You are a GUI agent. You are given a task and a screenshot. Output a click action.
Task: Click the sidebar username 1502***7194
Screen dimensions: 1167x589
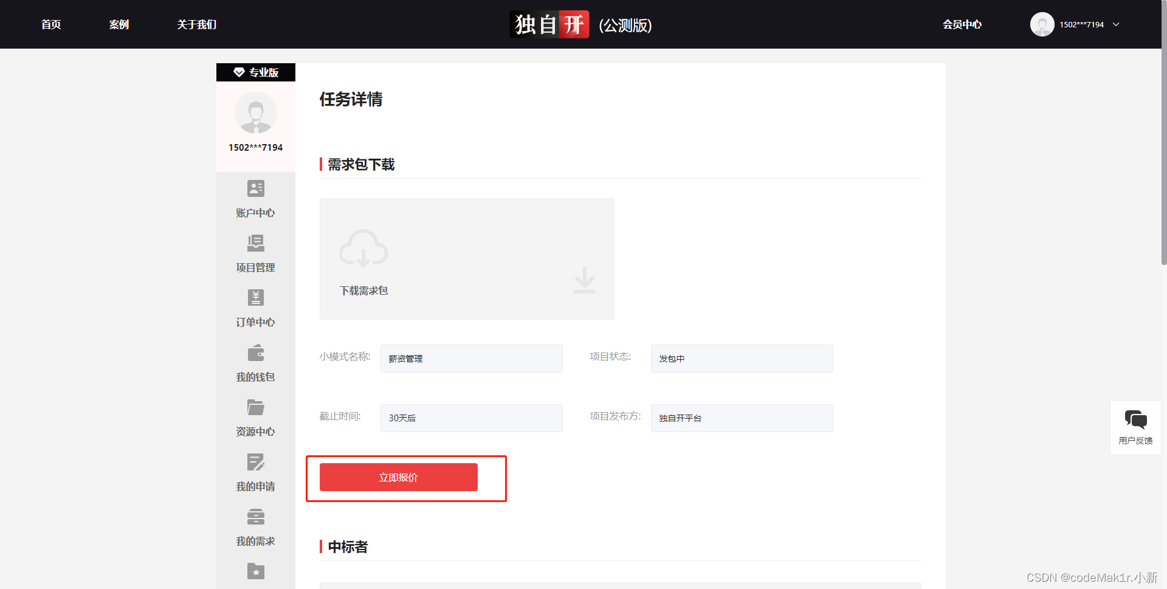[x=256, y=148]
